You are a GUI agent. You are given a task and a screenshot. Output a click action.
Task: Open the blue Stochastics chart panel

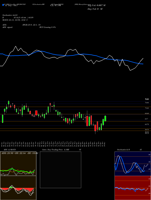(x=133, y=164)
